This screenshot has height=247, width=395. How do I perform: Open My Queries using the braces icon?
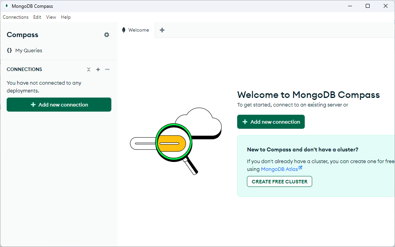(x=9, y=50)
